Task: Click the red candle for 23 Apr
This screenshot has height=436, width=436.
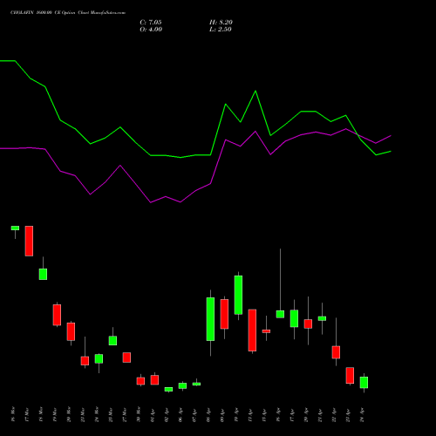Action: (350, 375)
